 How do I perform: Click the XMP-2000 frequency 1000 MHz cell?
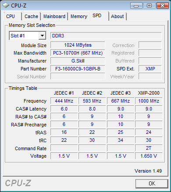tap(149, 101)
